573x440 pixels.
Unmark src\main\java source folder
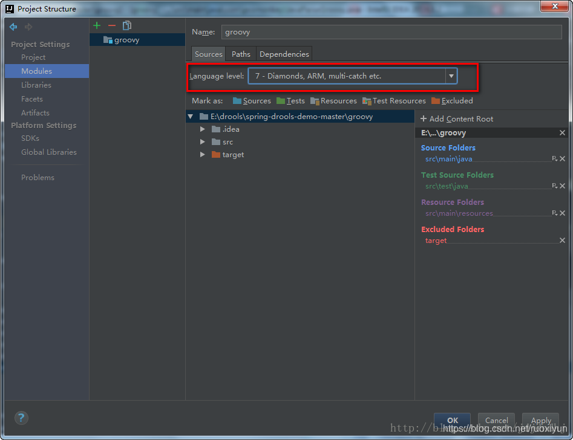point(562,158)
